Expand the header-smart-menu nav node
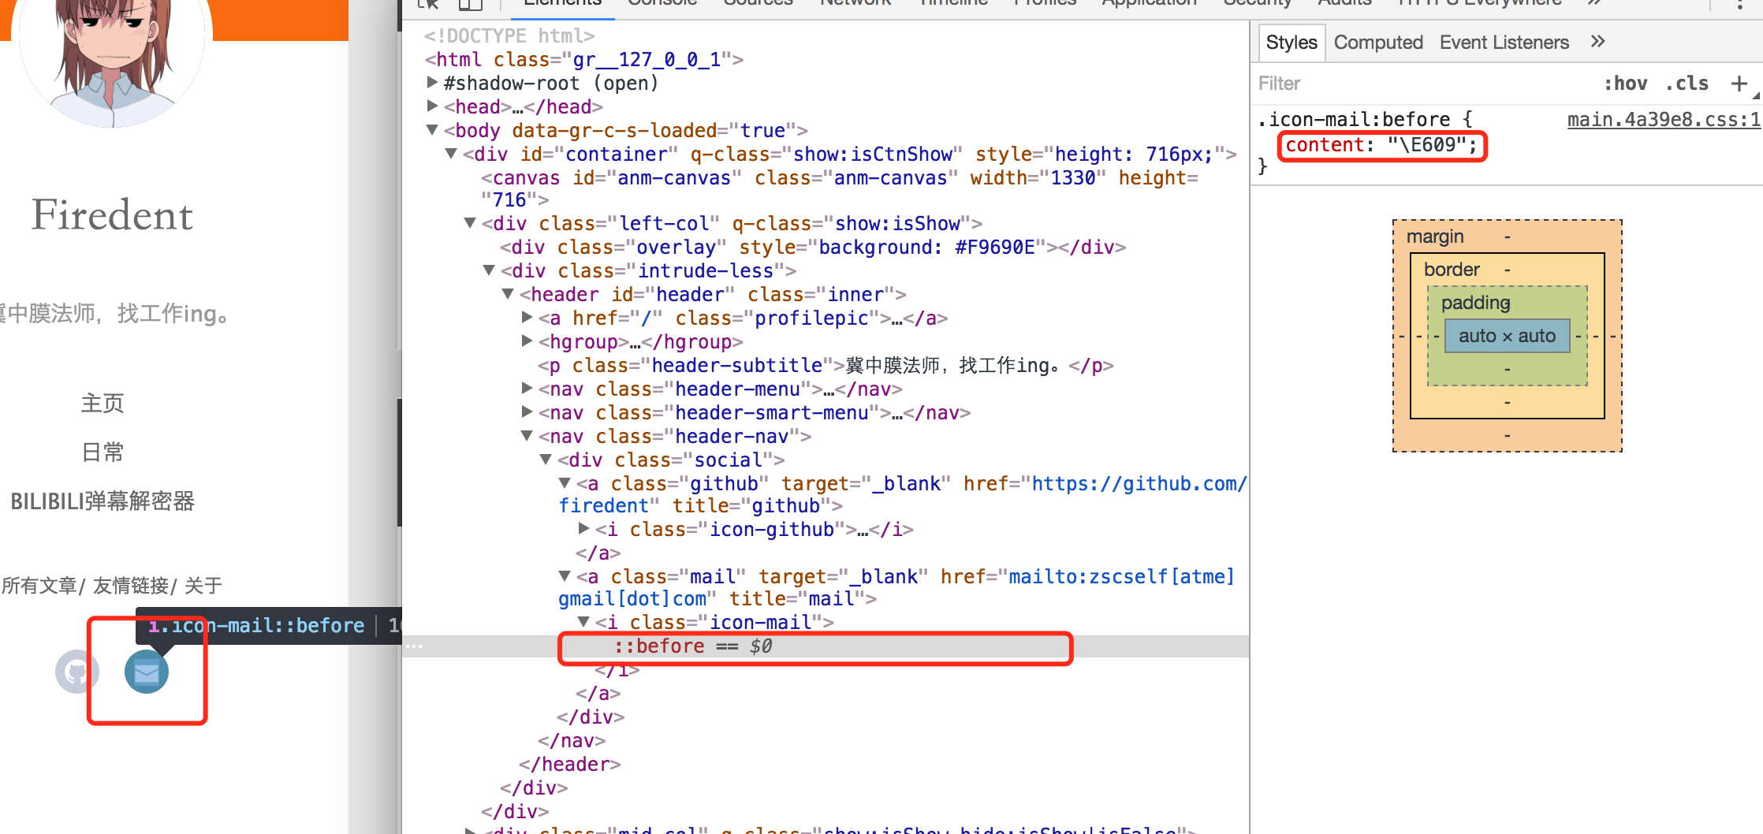This screenshot has width=1763, height=834. click(x=527, y=411)
